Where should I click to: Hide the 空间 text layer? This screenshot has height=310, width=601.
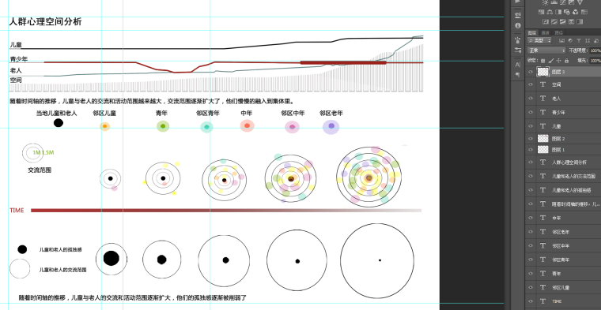pyautogui.click(x=531, y=85)
